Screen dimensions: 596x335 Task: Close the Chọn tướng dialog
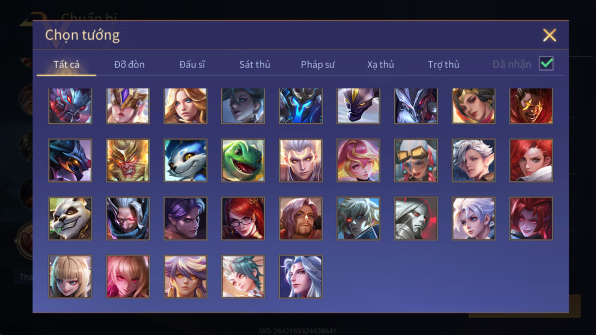(x=550, y=35)
